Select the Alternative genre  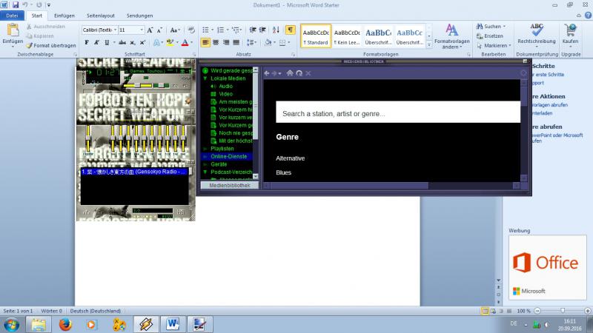click(290, 158)
